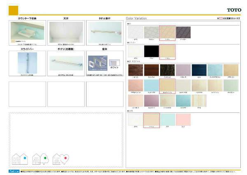Choose the black marble wall panel swatch
The height and width of the screenshot is (175, 247).
tap(168, 70)
